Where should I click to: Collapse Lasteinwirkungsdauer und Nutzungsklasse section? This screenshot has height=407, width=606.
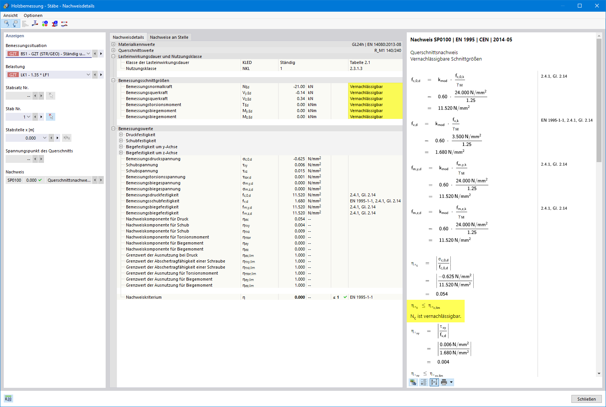(x=114, y=56)
